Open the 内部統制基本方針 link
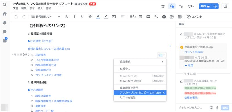Image resolution: width=232 pixels, height=112 pixels. click(x=46, y=65)
